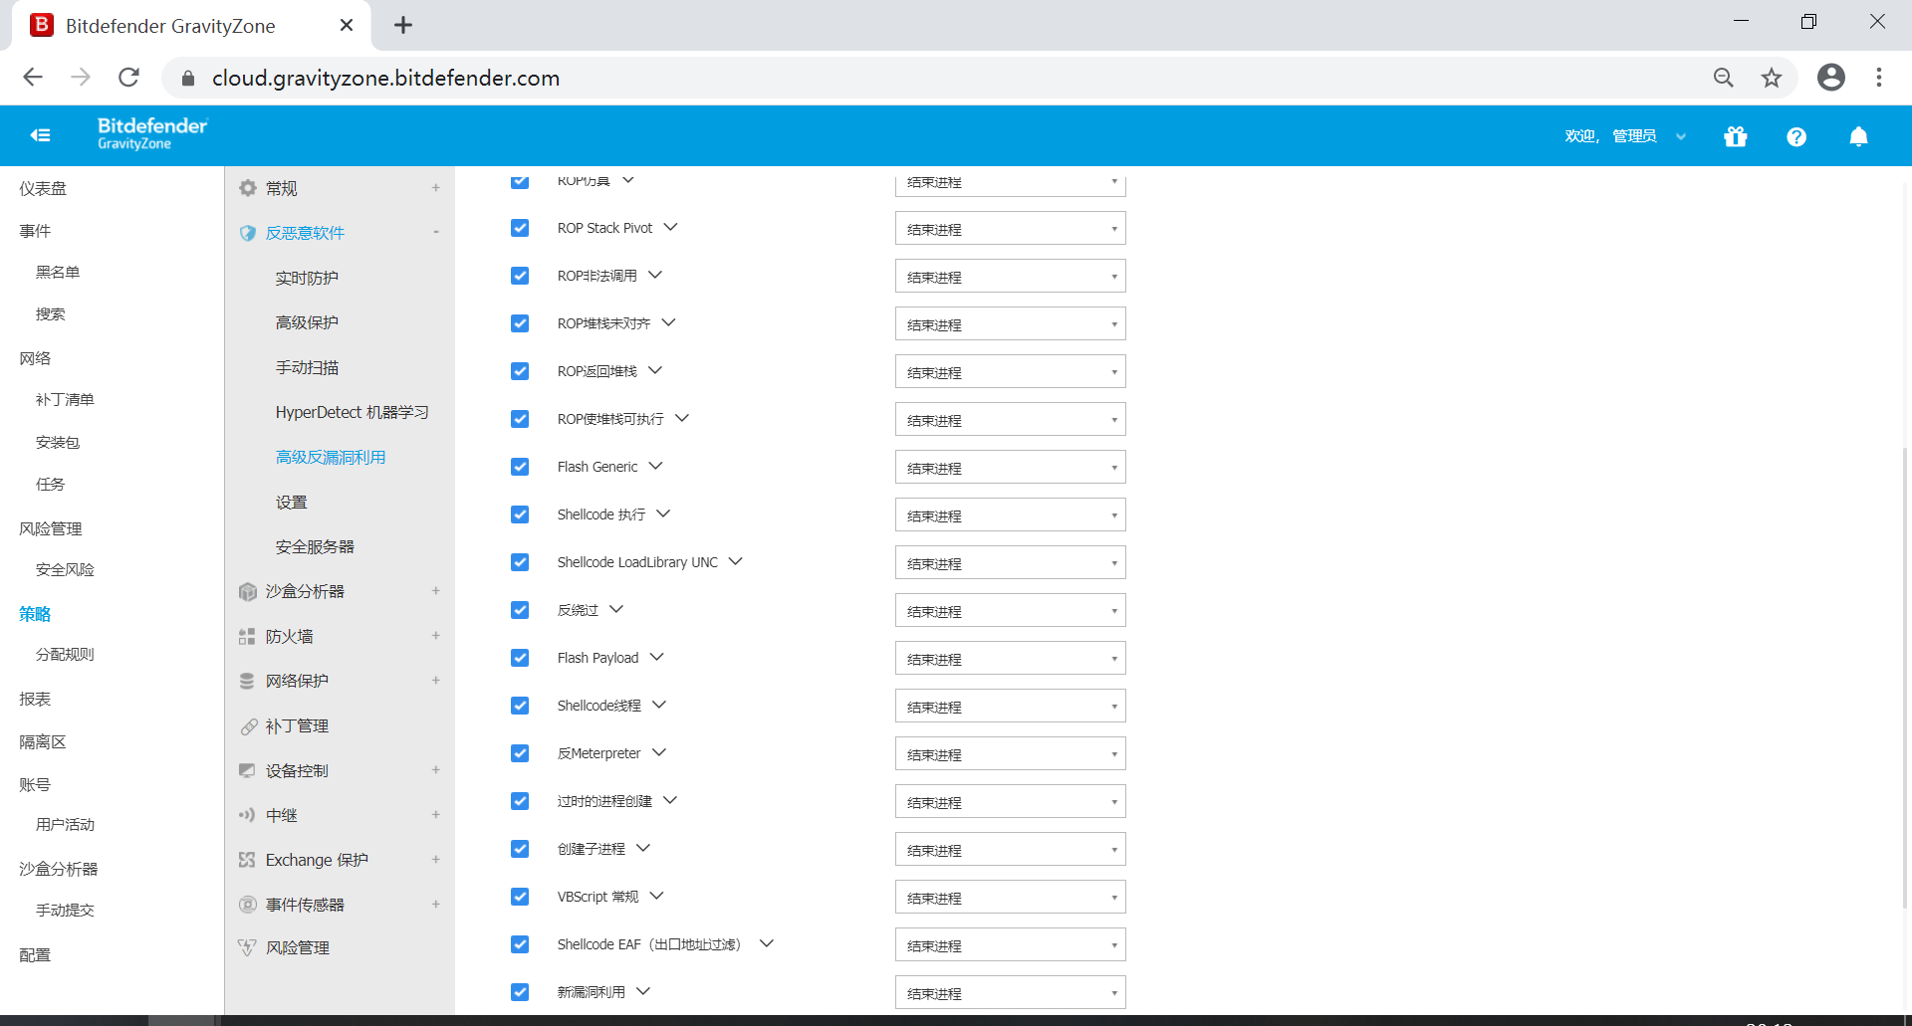The width and height of the screenshot is (1912, 1026).
Task: Toggle the ROP堆栈未对齐 checkbox
Action: pos(520,323)
